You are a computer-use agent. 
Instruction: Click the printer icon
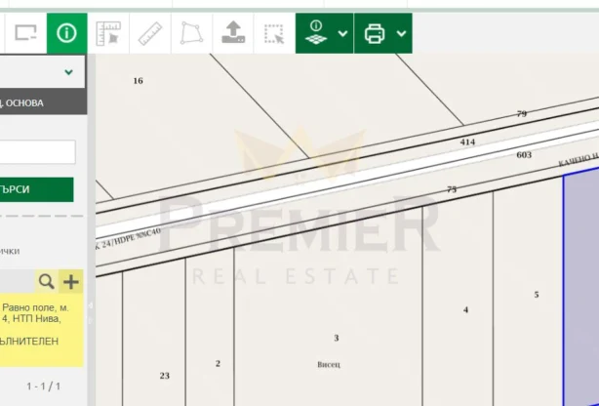point(374,33)
